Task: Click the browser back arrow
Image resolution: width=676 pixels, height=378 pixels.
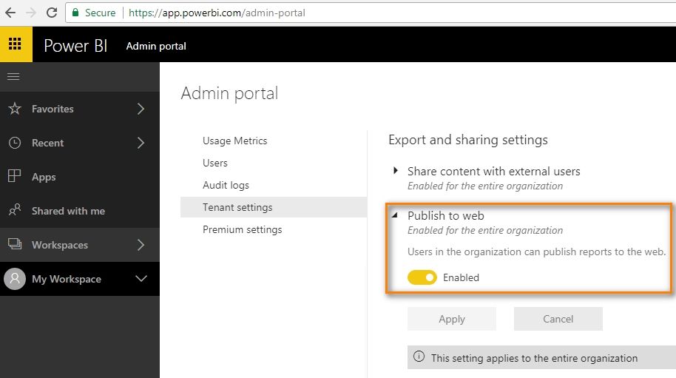Action: 10,13
